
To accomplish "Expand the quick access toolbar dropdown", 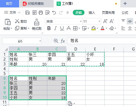I will coord(68,13).
